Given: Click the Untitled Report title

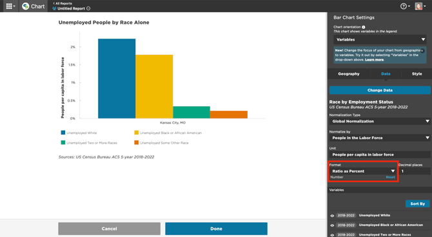Looking at the screenshot, I should click(71, 8).
